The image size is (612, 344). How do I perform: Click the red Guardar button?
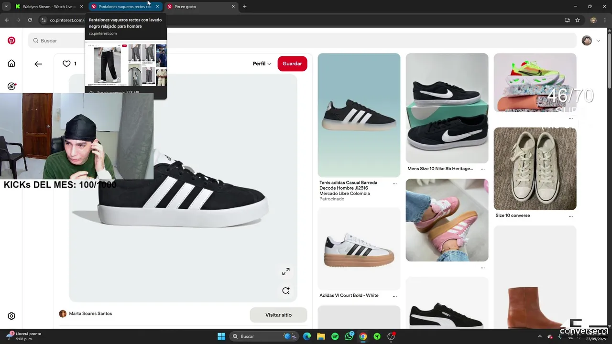tap(292, 64)
